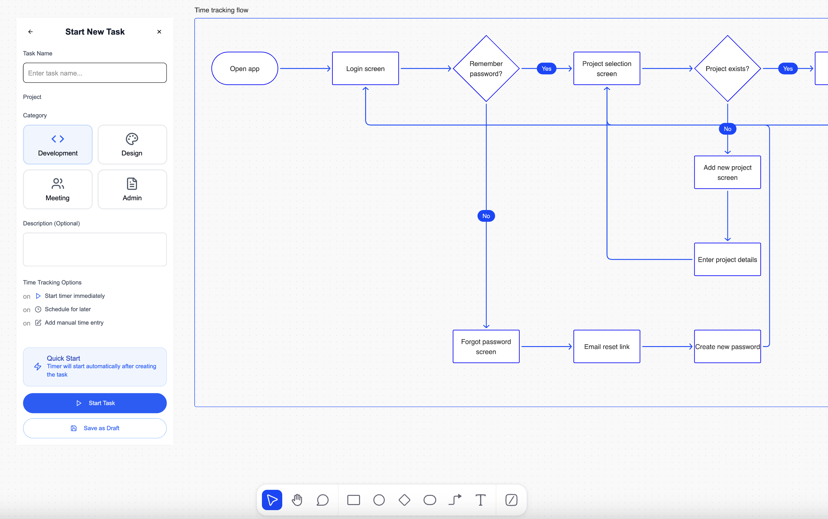The width and height of the screenshot is (828, 519).
Task: Click the play icon beside Start timer immediately
Action: [38, 296]
